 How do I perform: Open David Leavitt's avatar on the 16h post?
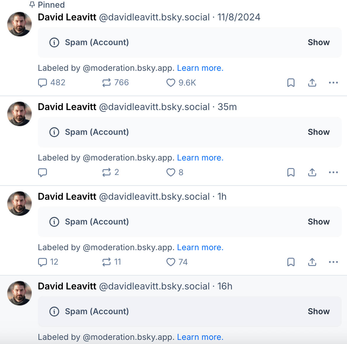[19, 293]
